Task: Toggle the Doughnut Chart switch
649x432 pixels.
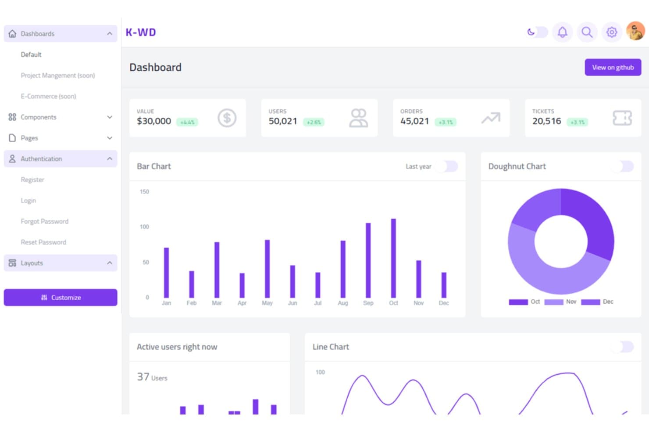Action: (623, 166)
